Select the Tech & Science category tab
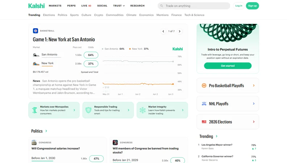The width and height of the screenshot is (290, 163). (194, 15)
